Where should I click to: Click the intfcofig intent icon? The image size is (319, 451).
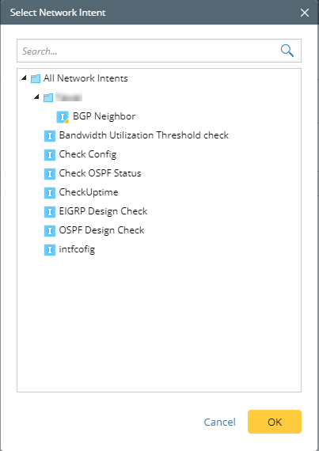click(50, 250)
